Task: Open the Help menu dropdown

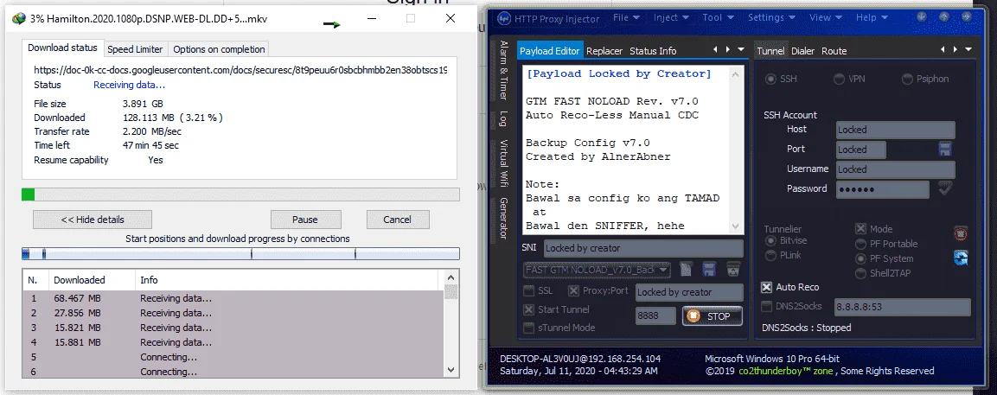Action: pyautogui.click(x=871, y=18)
